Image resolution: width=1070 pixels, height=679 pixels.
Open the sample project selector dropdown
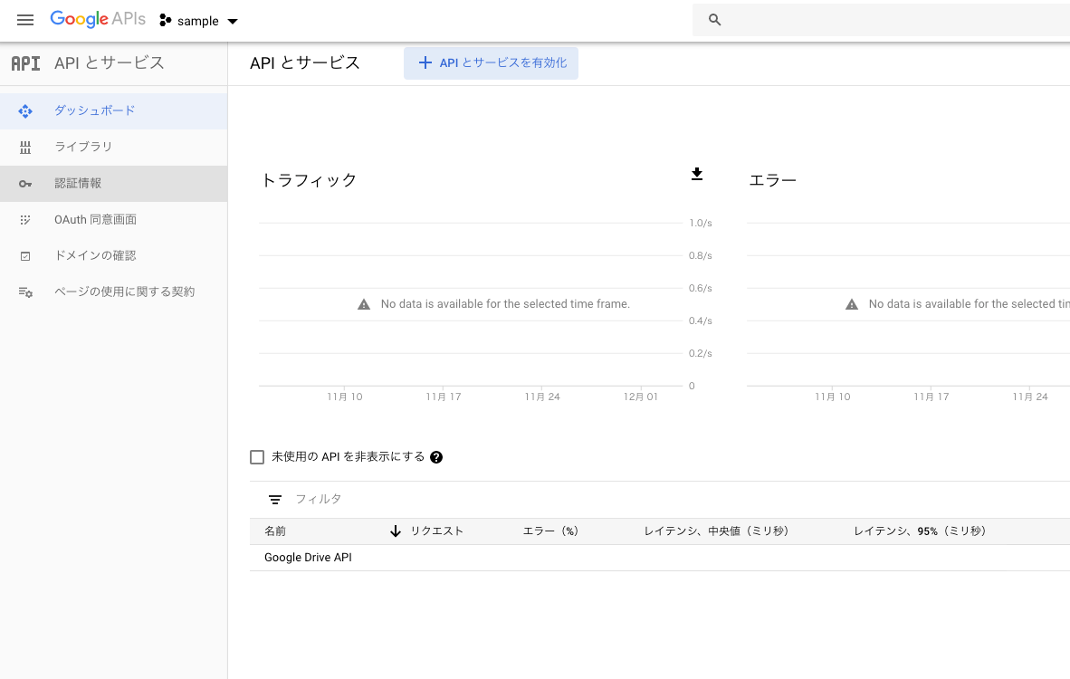coord(198,21)
